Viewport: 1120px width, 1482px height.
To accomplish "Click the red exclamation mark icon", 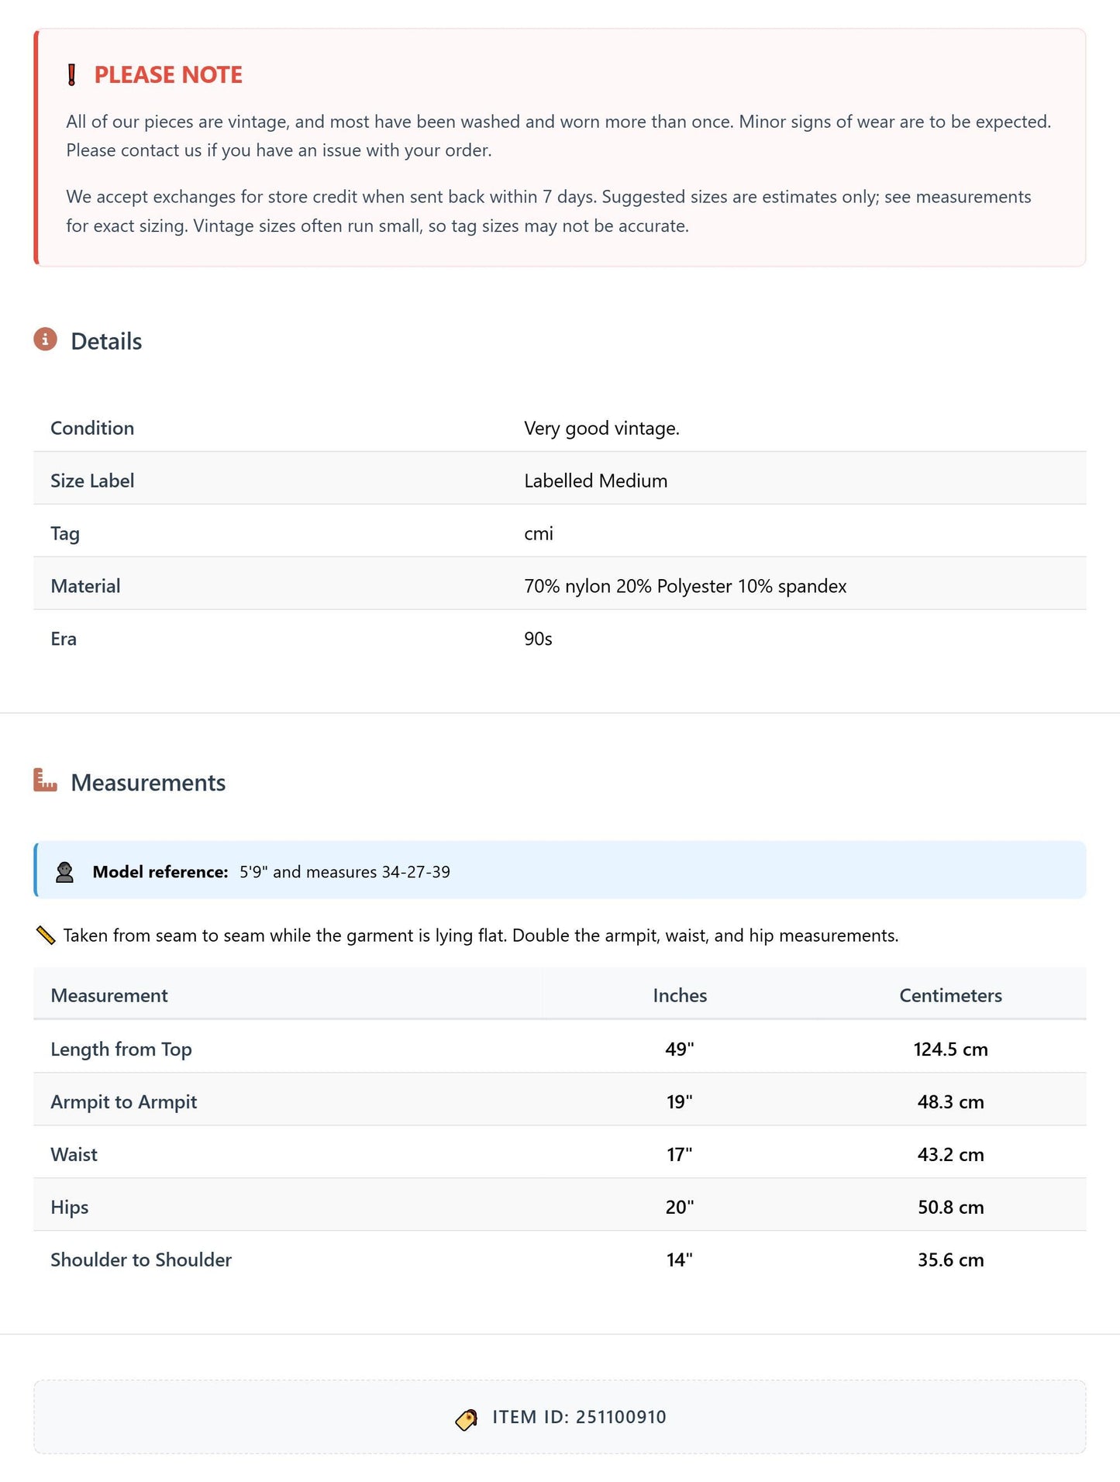I will 72,75.
